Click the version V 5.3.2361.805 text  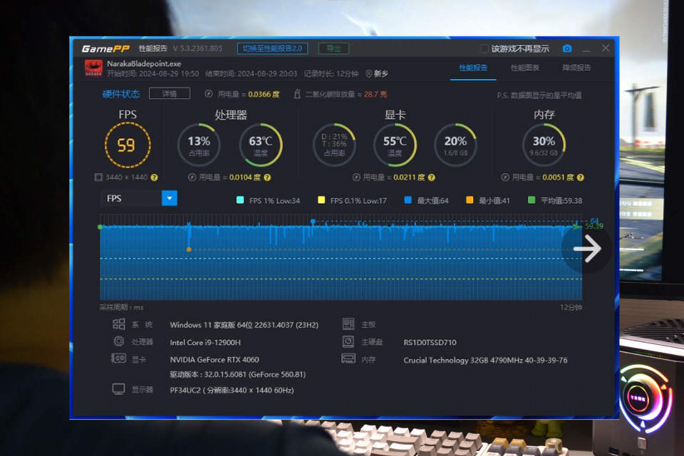197,48
